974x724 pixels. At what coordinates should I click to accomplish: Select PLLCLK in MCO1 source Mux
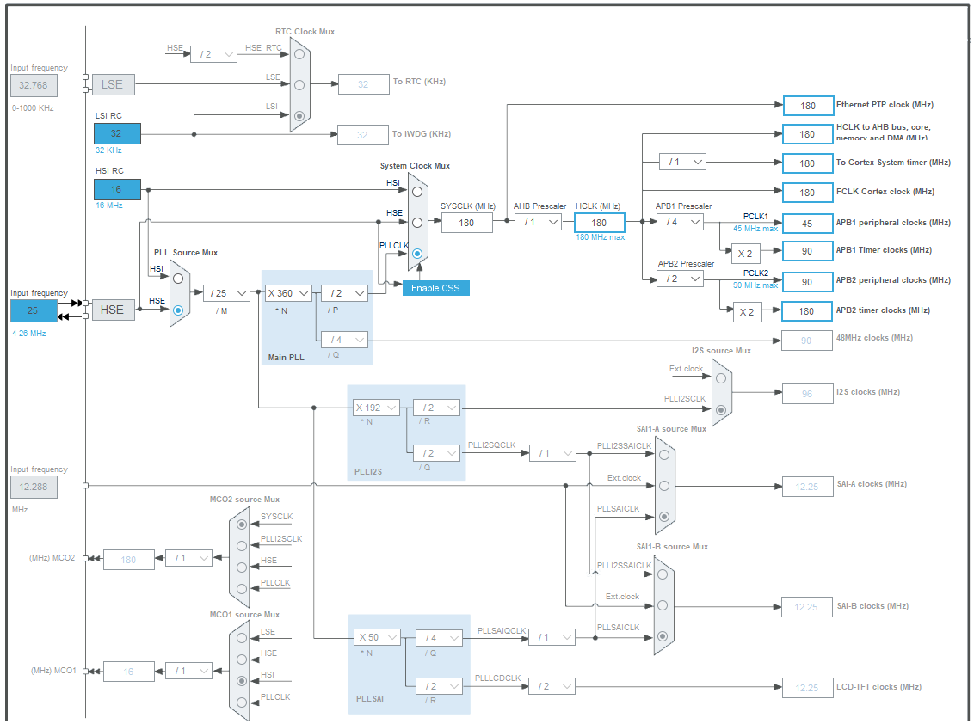(x=242, y=703)
